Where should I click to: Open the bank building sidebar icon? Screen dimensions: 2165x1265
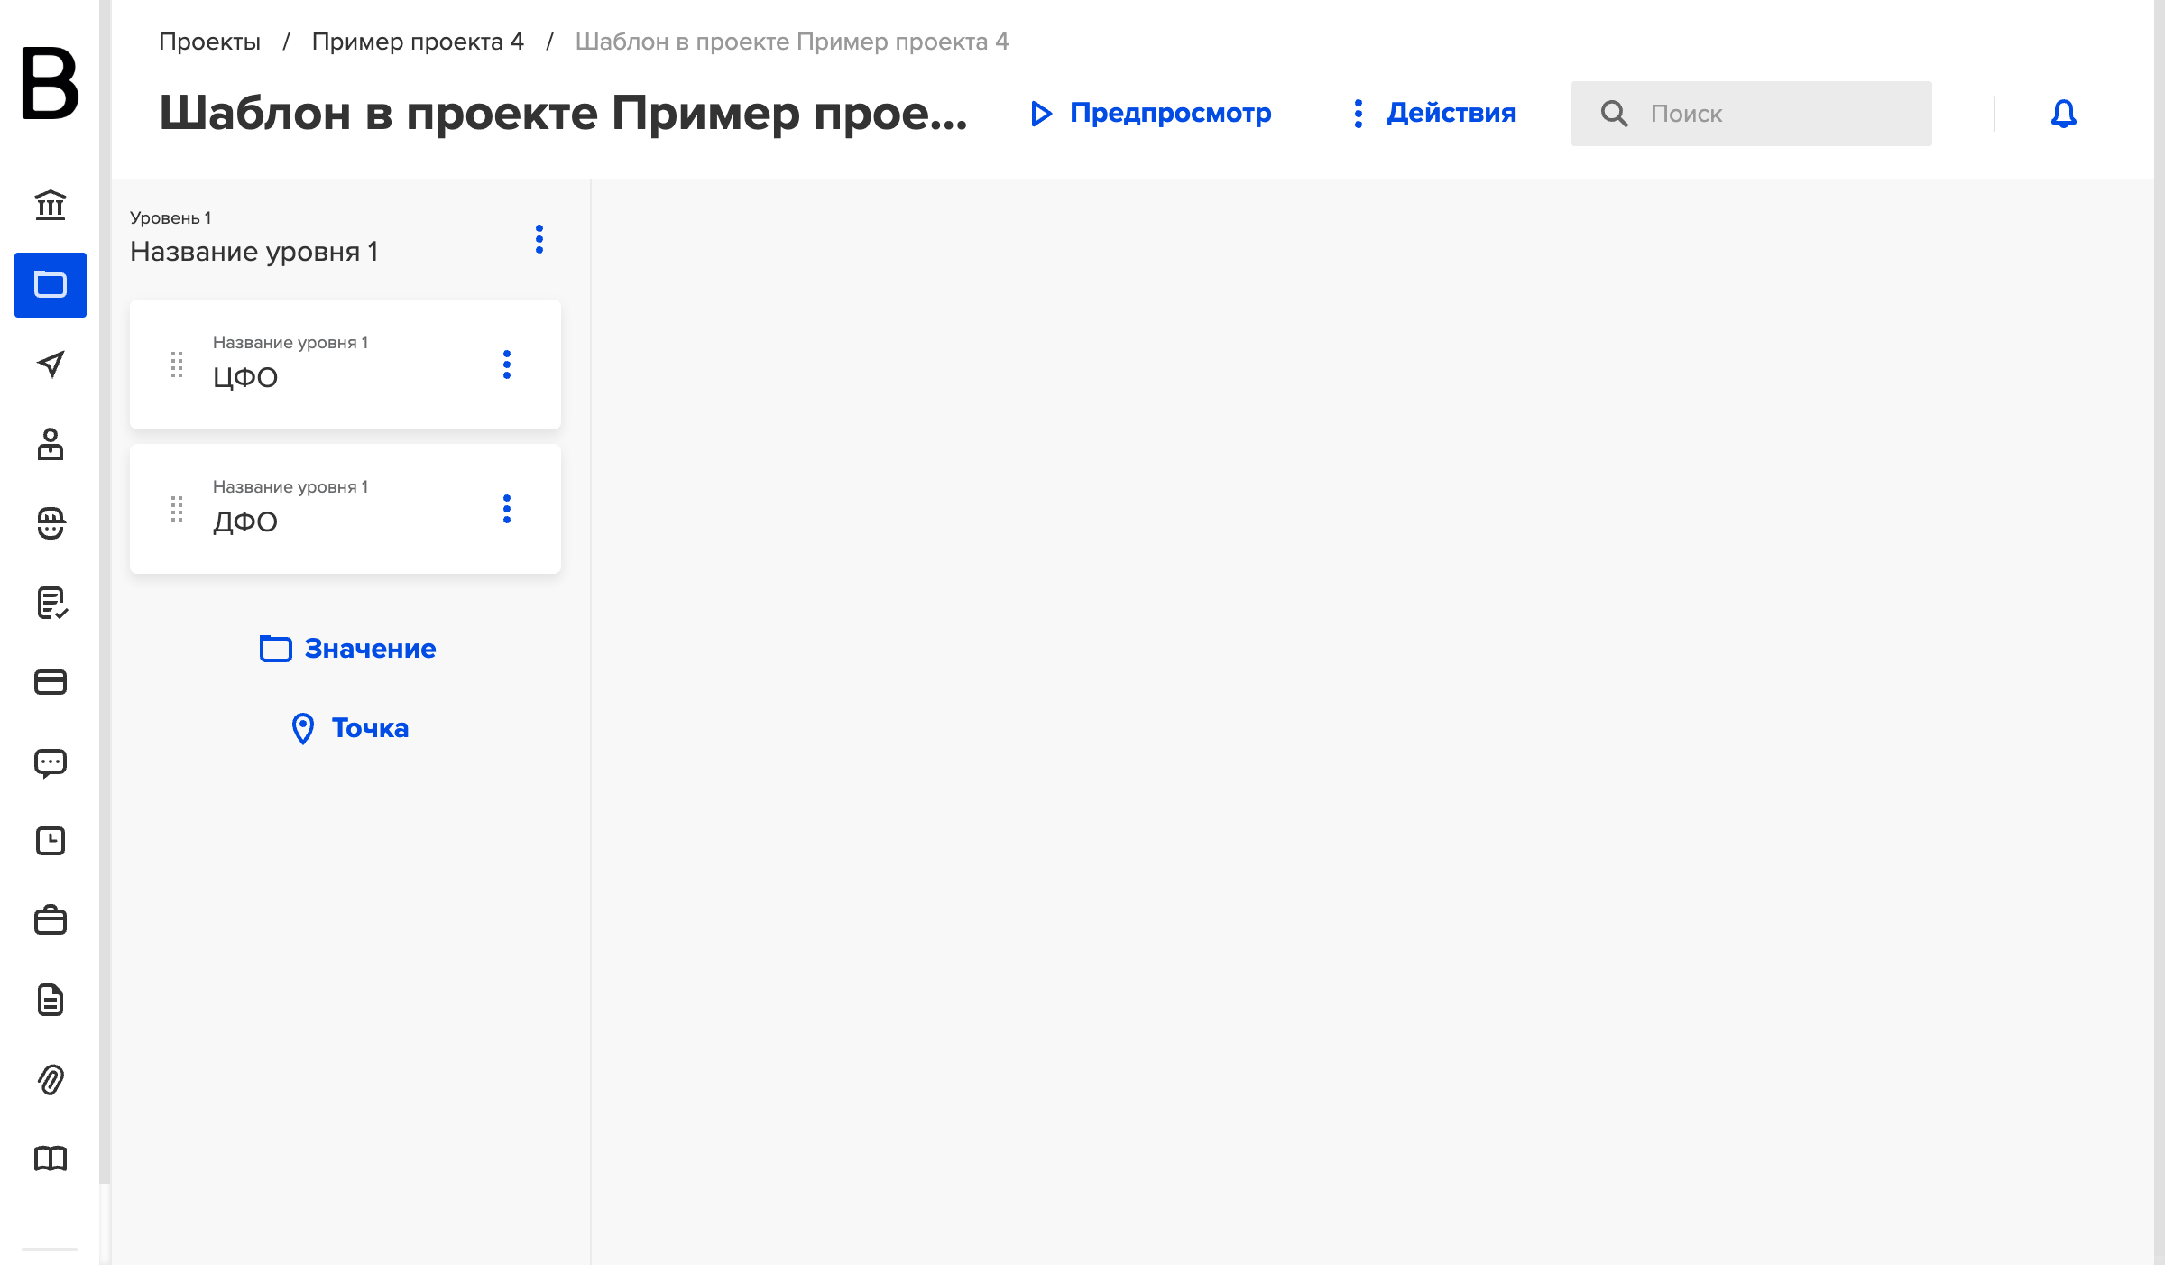click(x=51, y=206)
